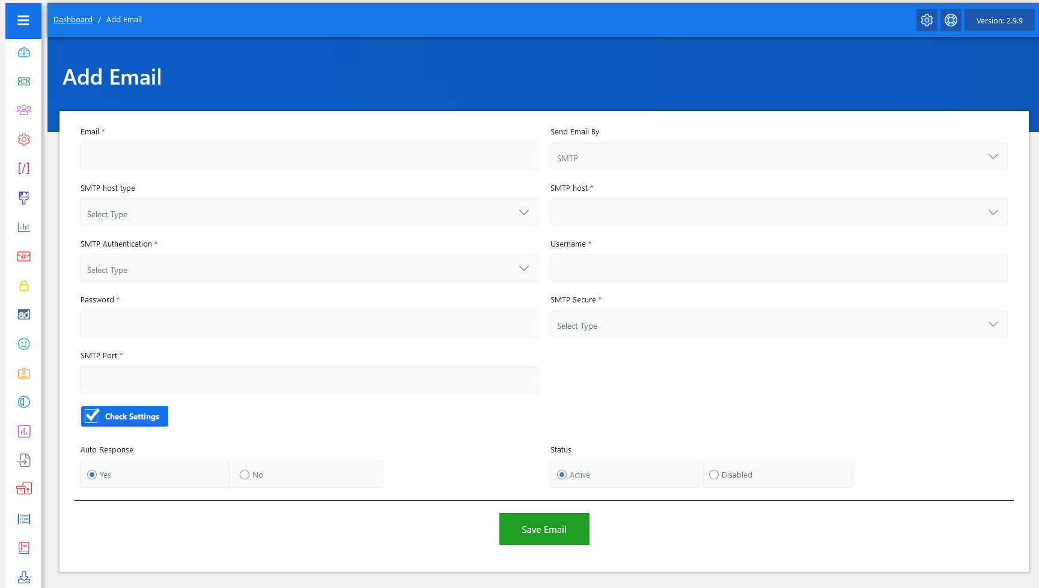Open the smiley face icon in sidebar

24,344
